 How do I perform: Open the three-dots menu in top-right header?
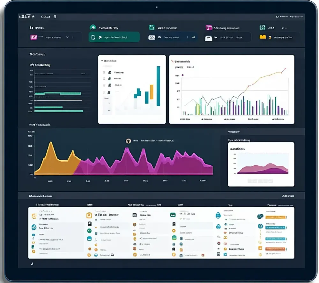pyautogui.click(x=284, y=28)
